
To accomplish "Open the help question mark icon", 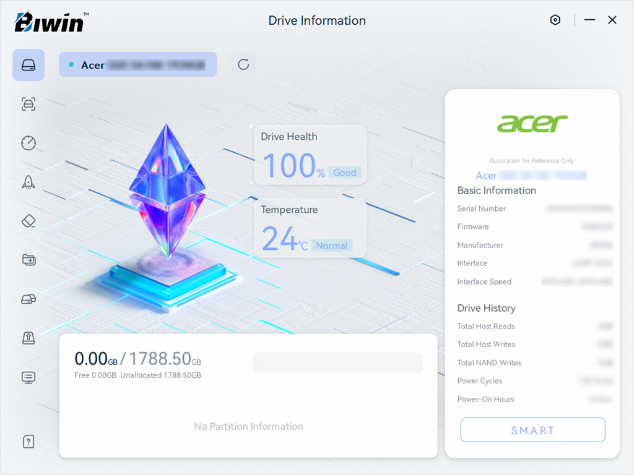I will pos(28,442).
